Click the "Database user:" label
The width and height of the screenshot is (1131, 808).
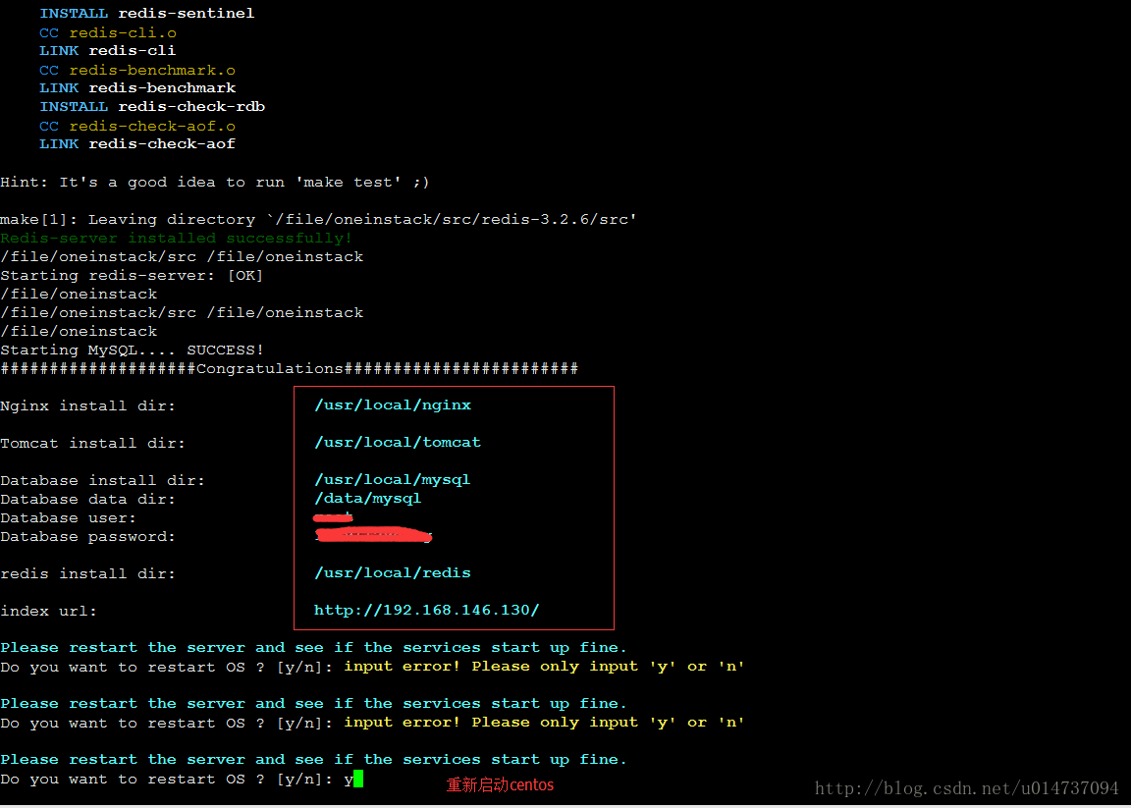pos(69,518)
